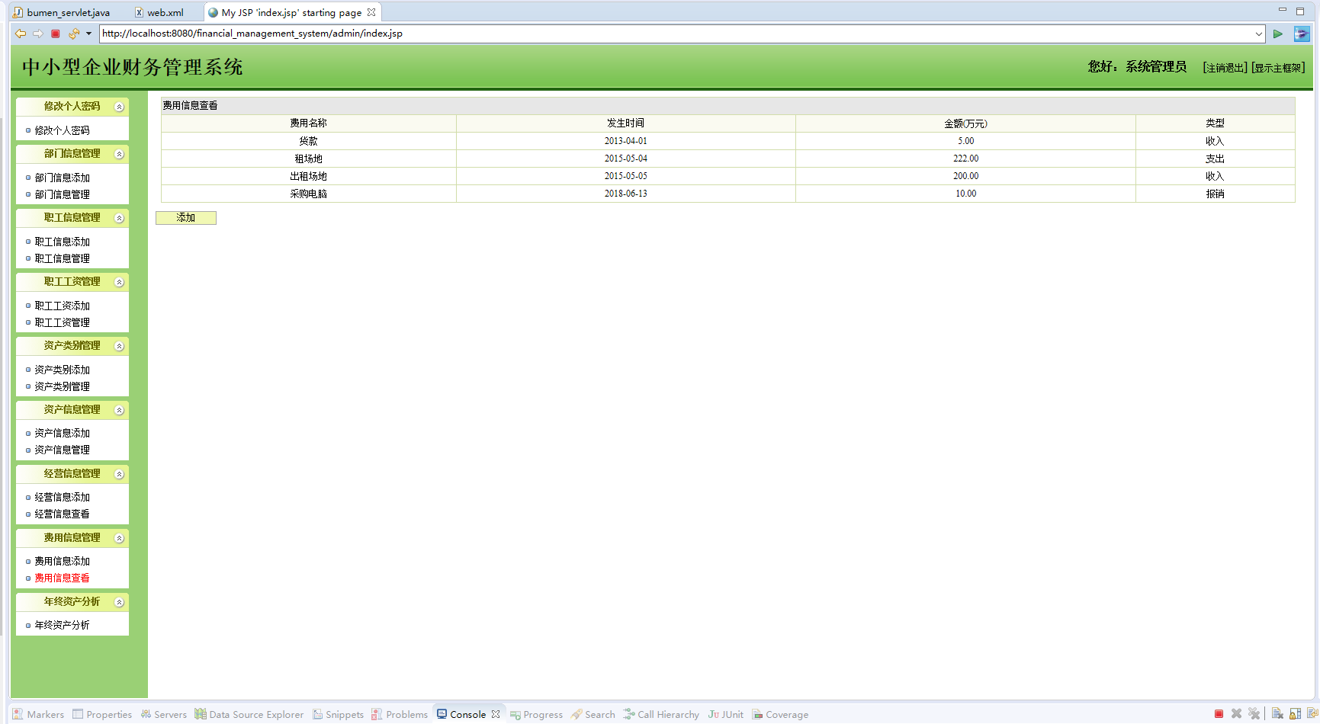Viewport: 1320px width, 724px height.
Task: Go back in the embedded browser
Action: (21, 34)
